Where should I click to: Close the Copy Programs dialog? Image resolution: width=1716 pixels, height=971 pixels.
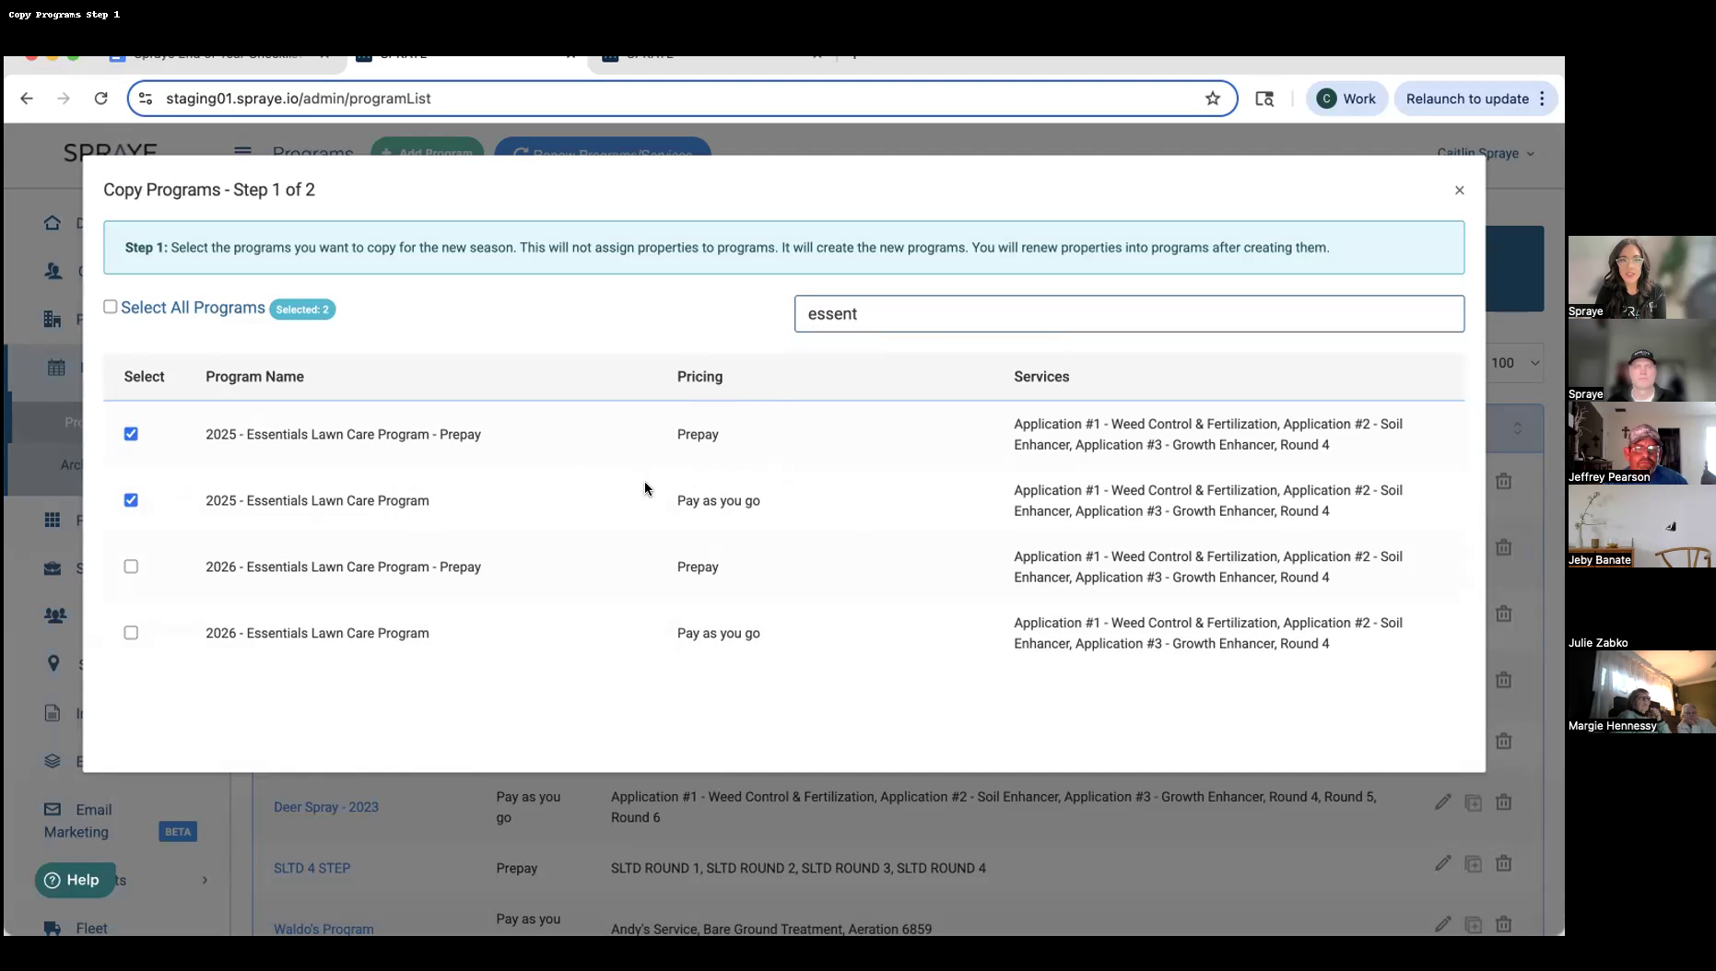(x=1459, y=190)
